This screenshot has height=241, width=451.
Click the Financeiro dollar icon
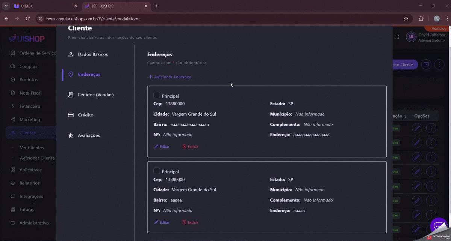tap(13, 106)
